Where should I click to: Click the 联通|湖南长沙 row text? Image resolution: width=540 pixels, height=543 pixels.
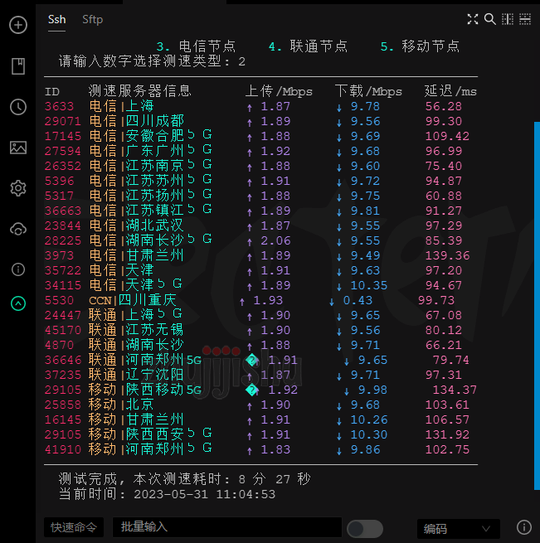click(136, 345)
